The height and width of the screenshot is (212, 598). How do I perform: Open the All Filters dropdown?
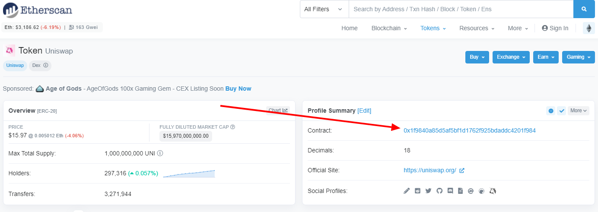point(324,9)
